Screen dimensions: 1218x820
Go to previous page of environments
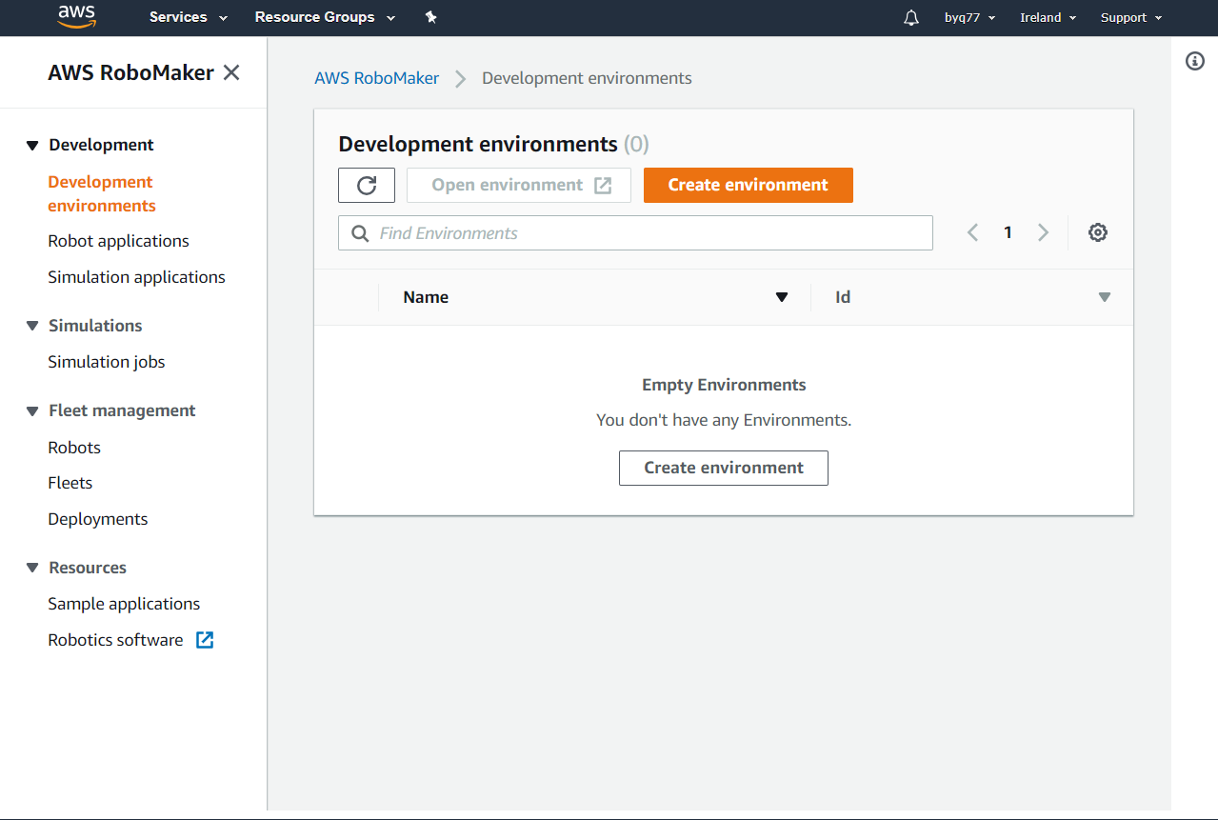972,232
